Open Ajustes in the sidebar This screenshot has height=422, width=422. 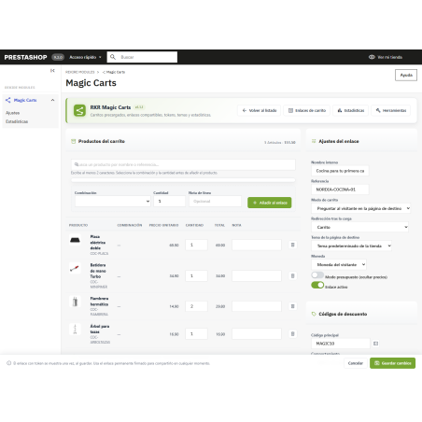(12, 113)
